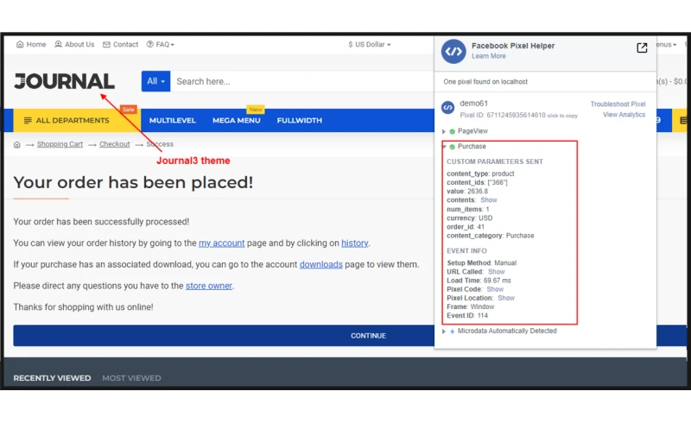Show the Pixel Code value
This screenshot has width=691, height=423.
point(494,289)
